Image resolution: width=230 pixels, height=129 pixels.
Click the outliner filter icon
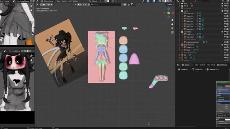pyautogui.click(x=223, y=1)
